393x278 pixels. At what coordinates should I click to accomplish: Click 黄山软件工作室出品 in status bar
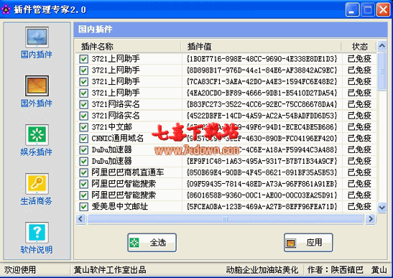click(x=110, y=269)
